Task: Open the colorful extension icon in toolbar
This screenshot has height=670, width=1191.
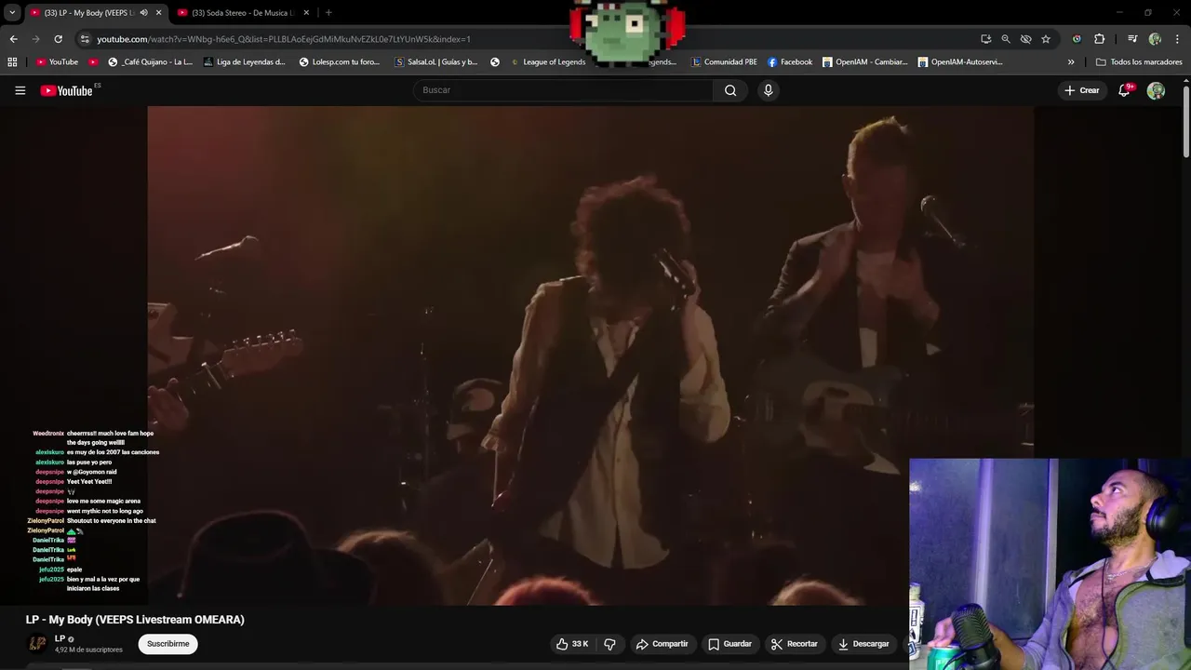Action: pyautogui.click(x=1077, y=39)
